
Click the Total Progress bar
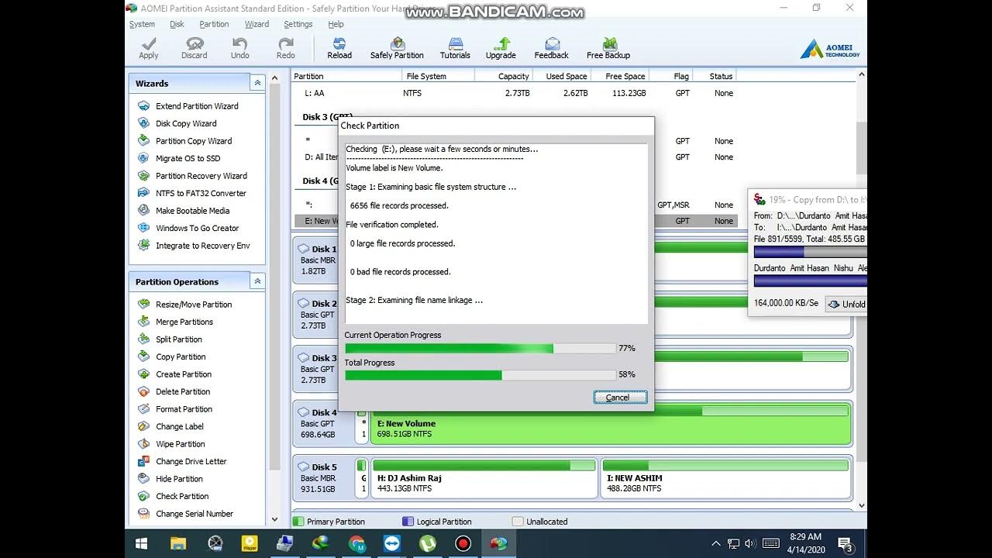click(480, 375)
